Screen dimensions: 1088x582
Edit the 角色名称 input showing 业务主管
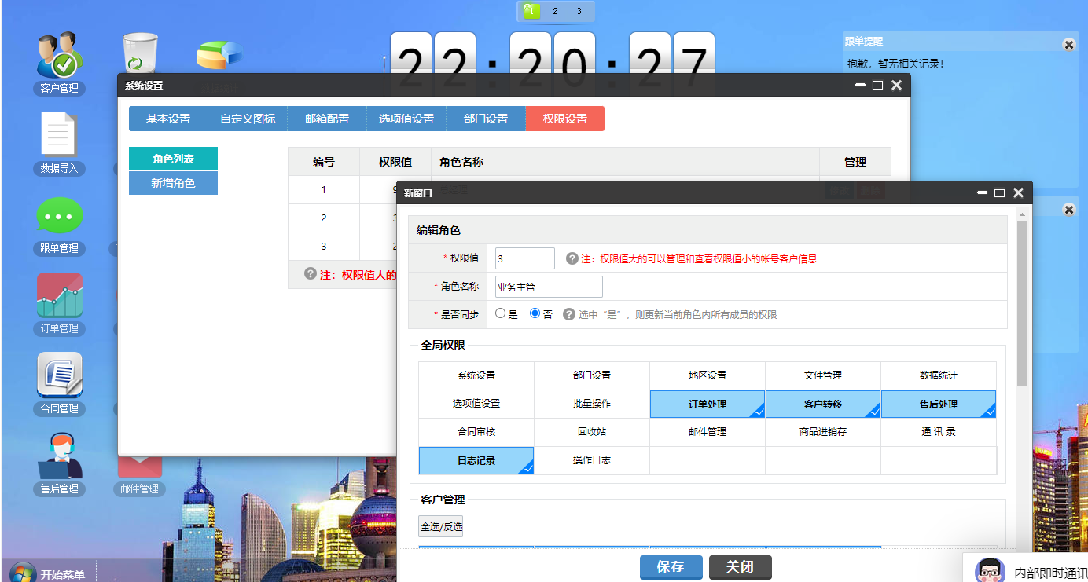[x=548, y=286]
